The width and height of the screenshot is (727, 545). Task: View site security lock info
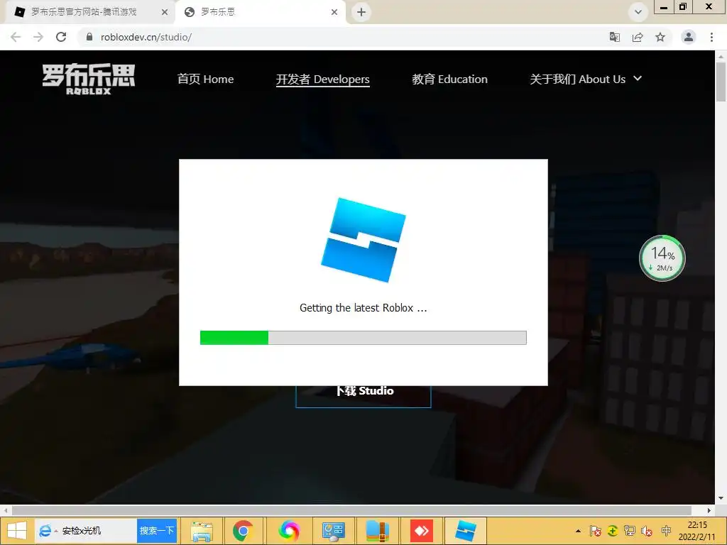click(x=89, y=37)
